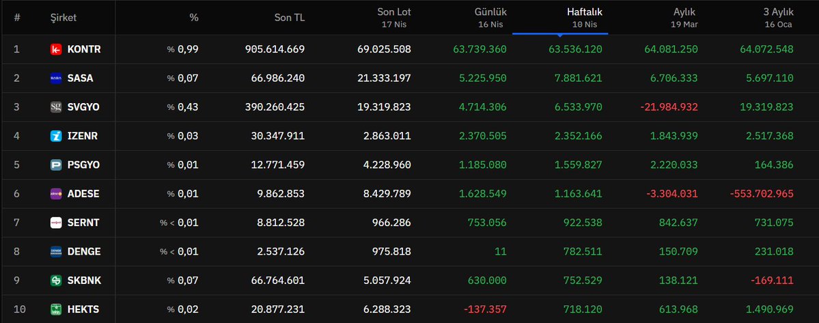This screenshot has height=323, width=819.
Task: Select the % 0,99 cell
Action: coord(183,50)
